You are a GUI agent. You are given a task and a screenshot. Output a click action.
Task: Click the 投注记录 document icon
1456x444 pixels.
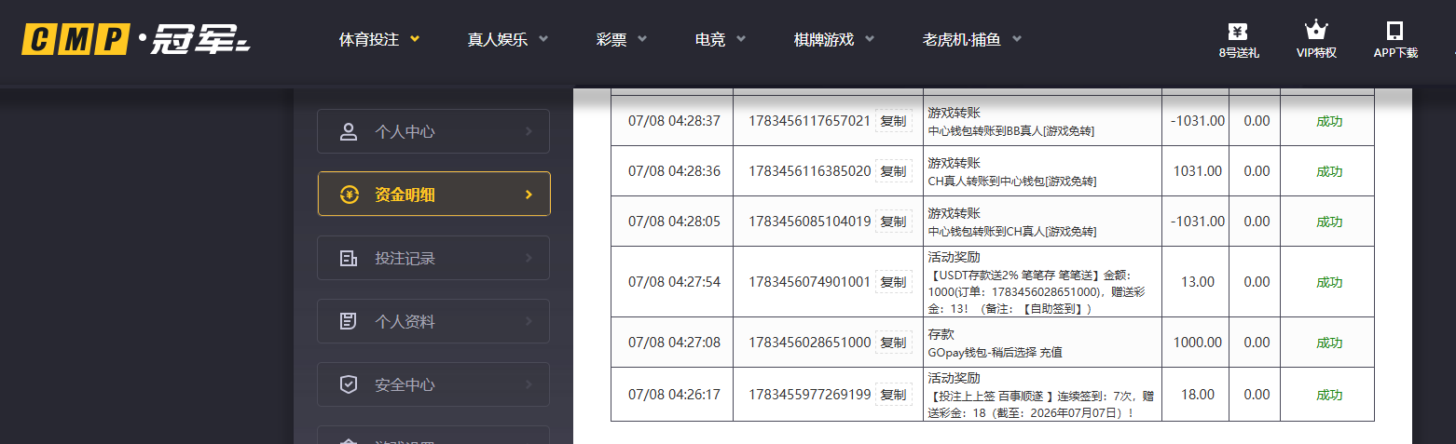(349, 258)
